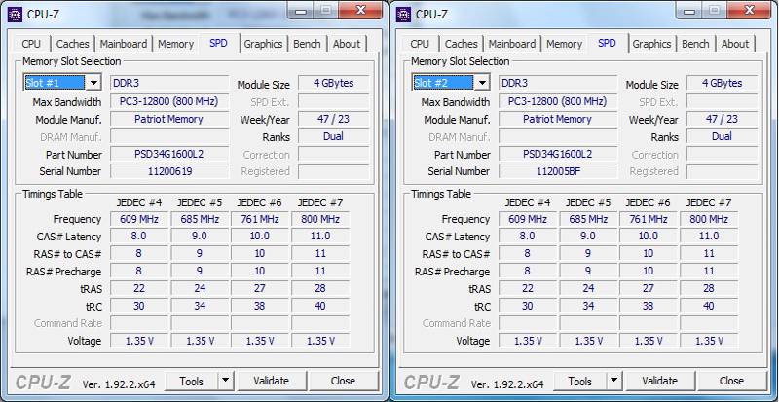Click the Tools button in right window

click(x=579, y=381)
